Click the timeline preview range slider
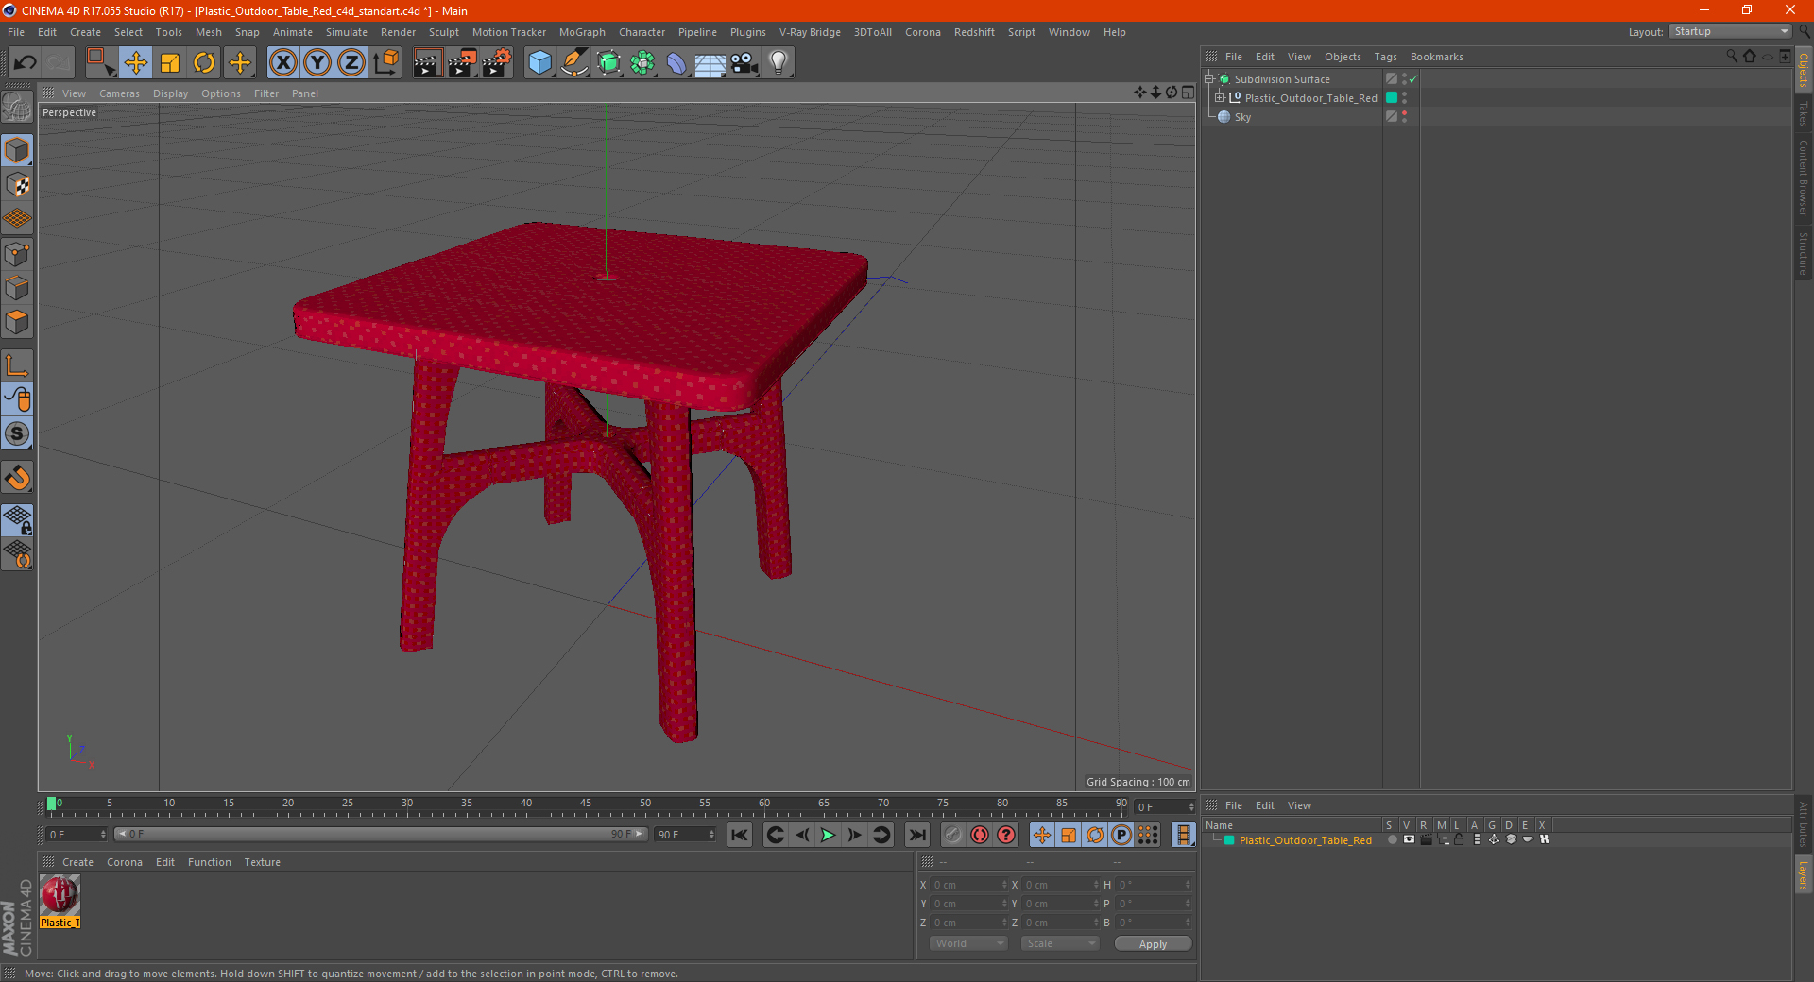 [x=381, y=835]
